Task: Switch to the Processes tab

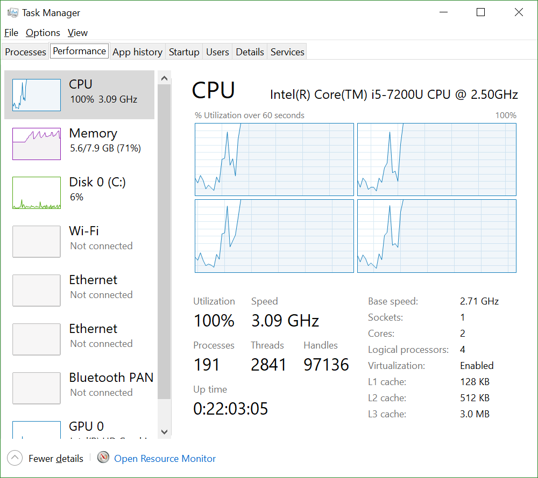Action: 25,52
